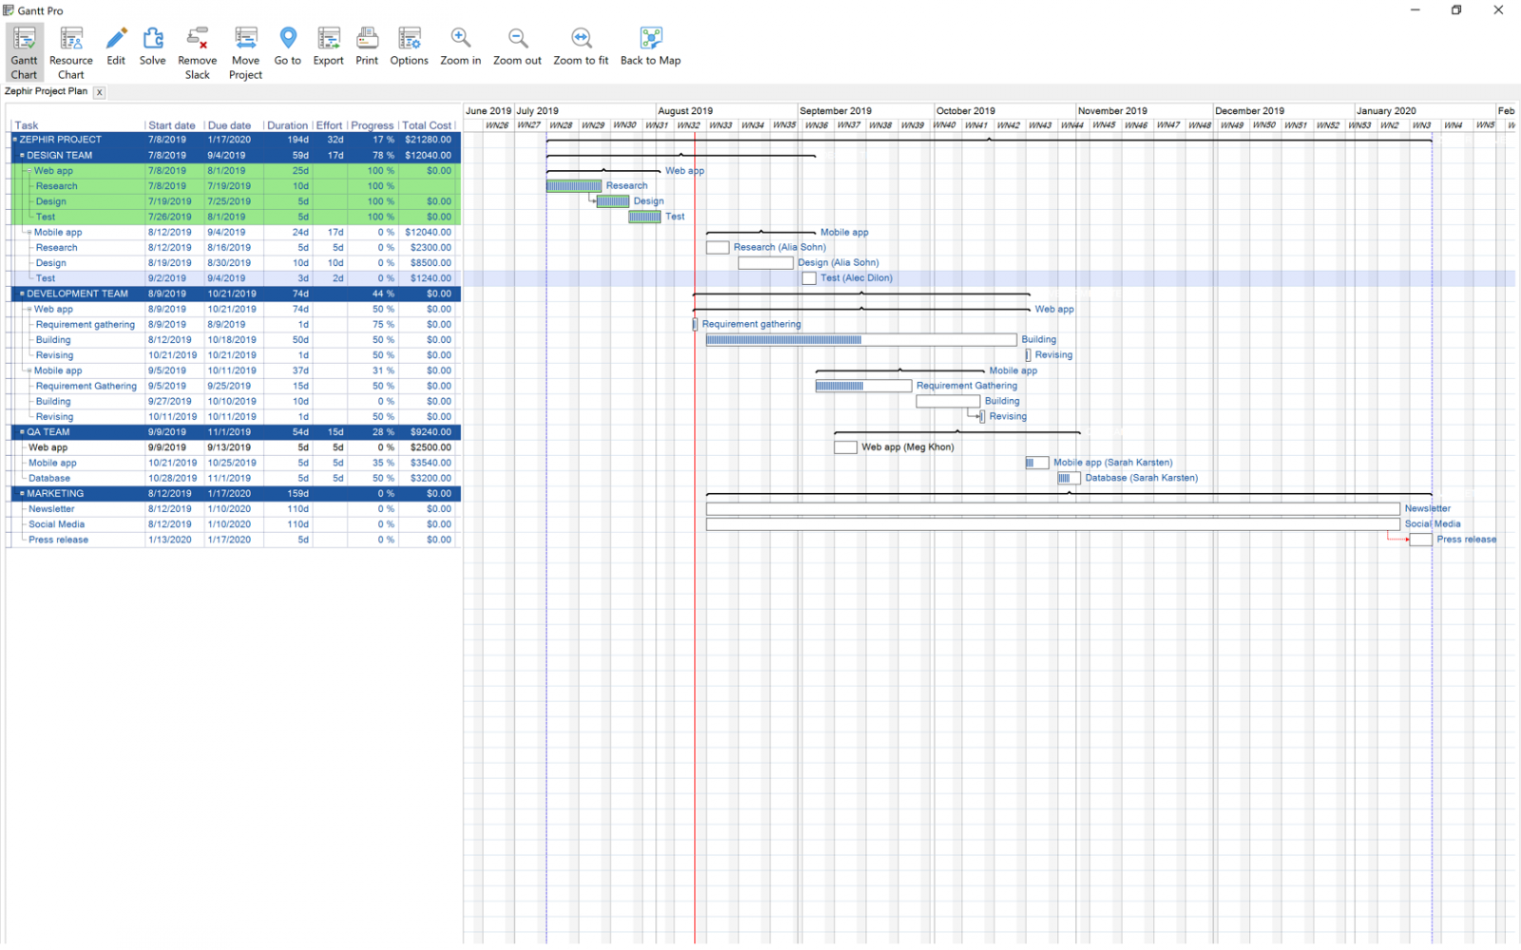Click the Remove Slack icon
The image size is (1521, 950).
tap(197, 52)
